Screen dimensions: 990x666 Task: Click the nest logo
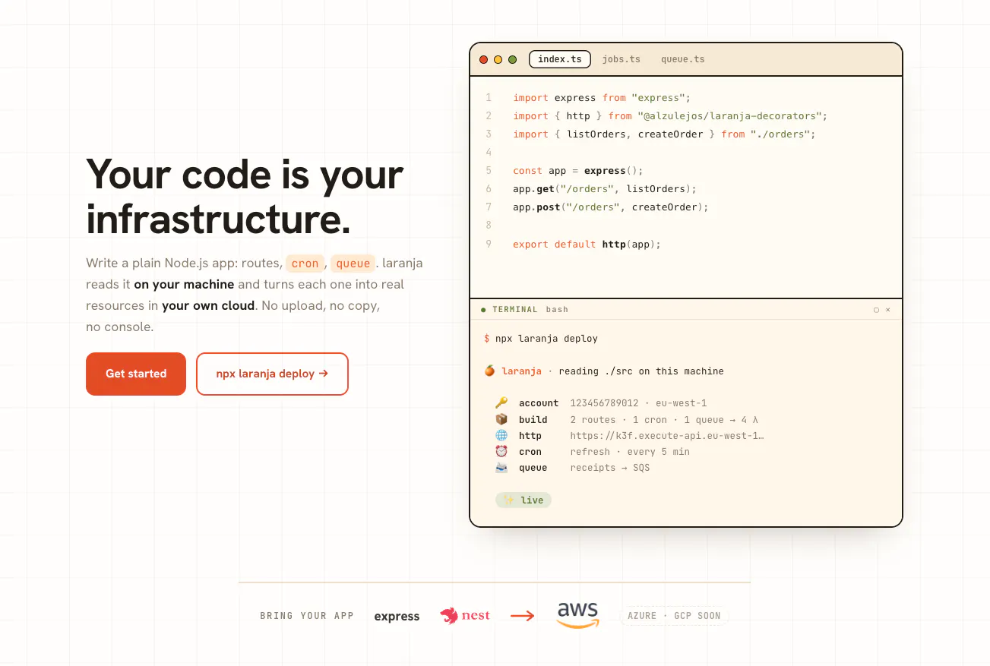(465, 616)
